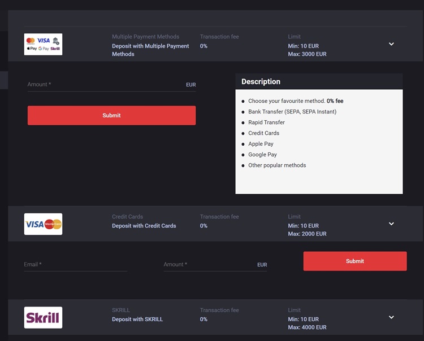Click 'Max: 4000 EUR' limit text
This screenshot has width=424, height=341.
307,327
